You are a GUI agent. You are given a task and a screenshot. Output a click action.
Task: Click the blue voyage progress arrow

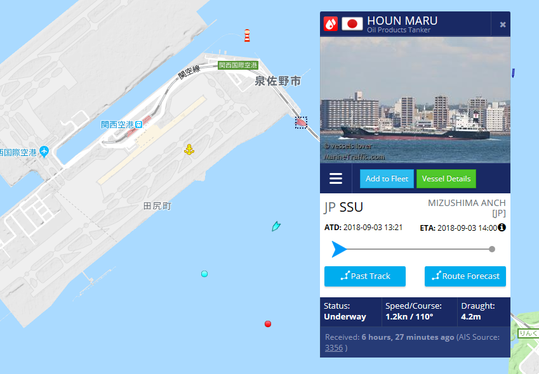[339, 249]
